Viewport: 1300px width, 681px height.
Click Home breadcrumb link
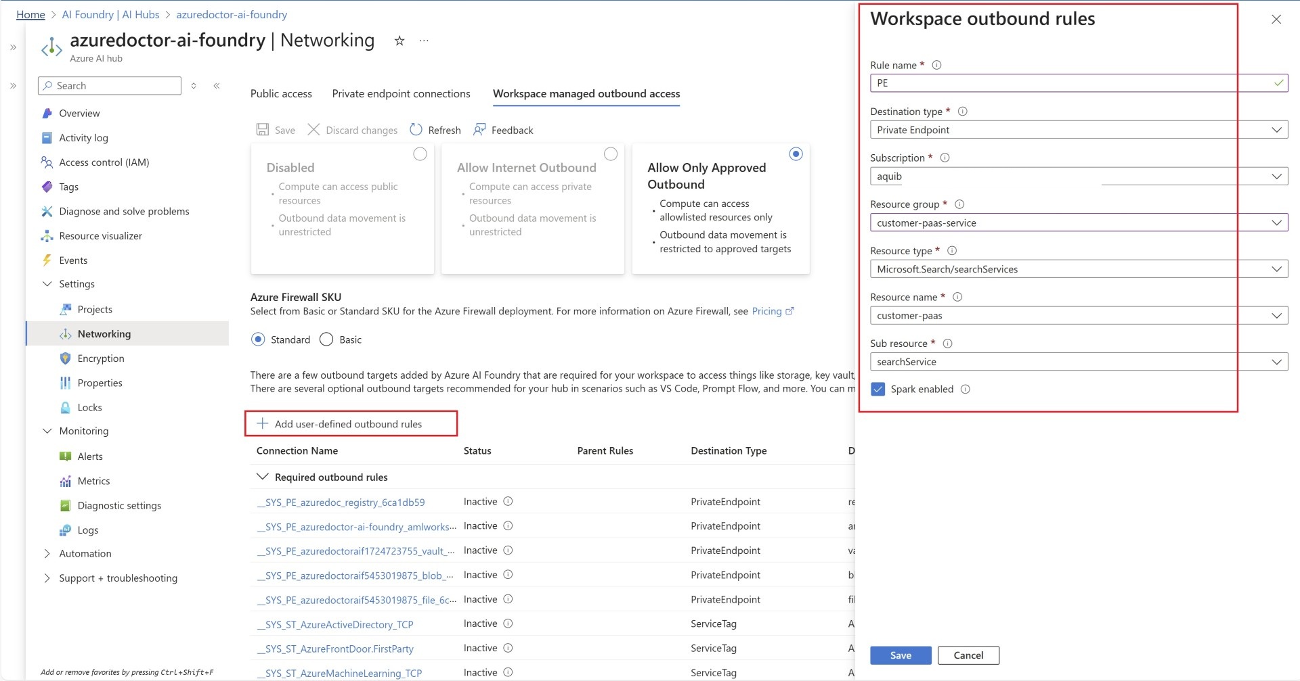[x=30, y=14]
